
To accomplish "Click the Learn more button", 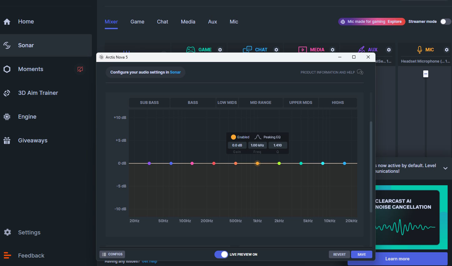I will click(x=397, y=259).
